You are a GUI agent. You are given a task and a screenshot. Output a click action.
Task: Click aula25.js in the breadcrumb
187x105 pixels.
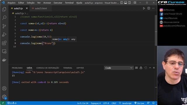click(x=19, y=13)
